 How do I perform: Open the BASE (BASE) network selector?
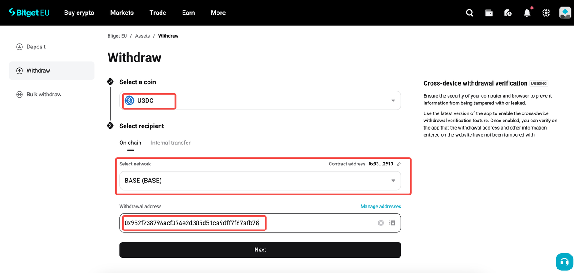coord(260,181)
